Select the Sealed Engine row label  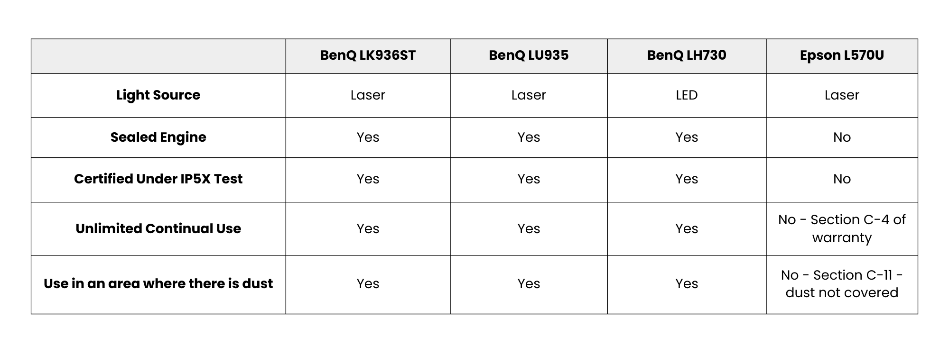(x=158, y=137)
